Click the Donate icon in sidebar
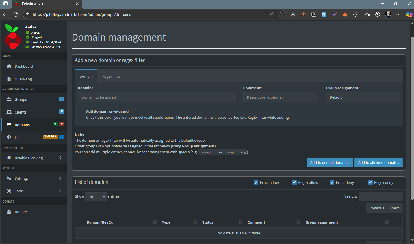Viewport: 414px width, 244px height. [x=9, y=212]
